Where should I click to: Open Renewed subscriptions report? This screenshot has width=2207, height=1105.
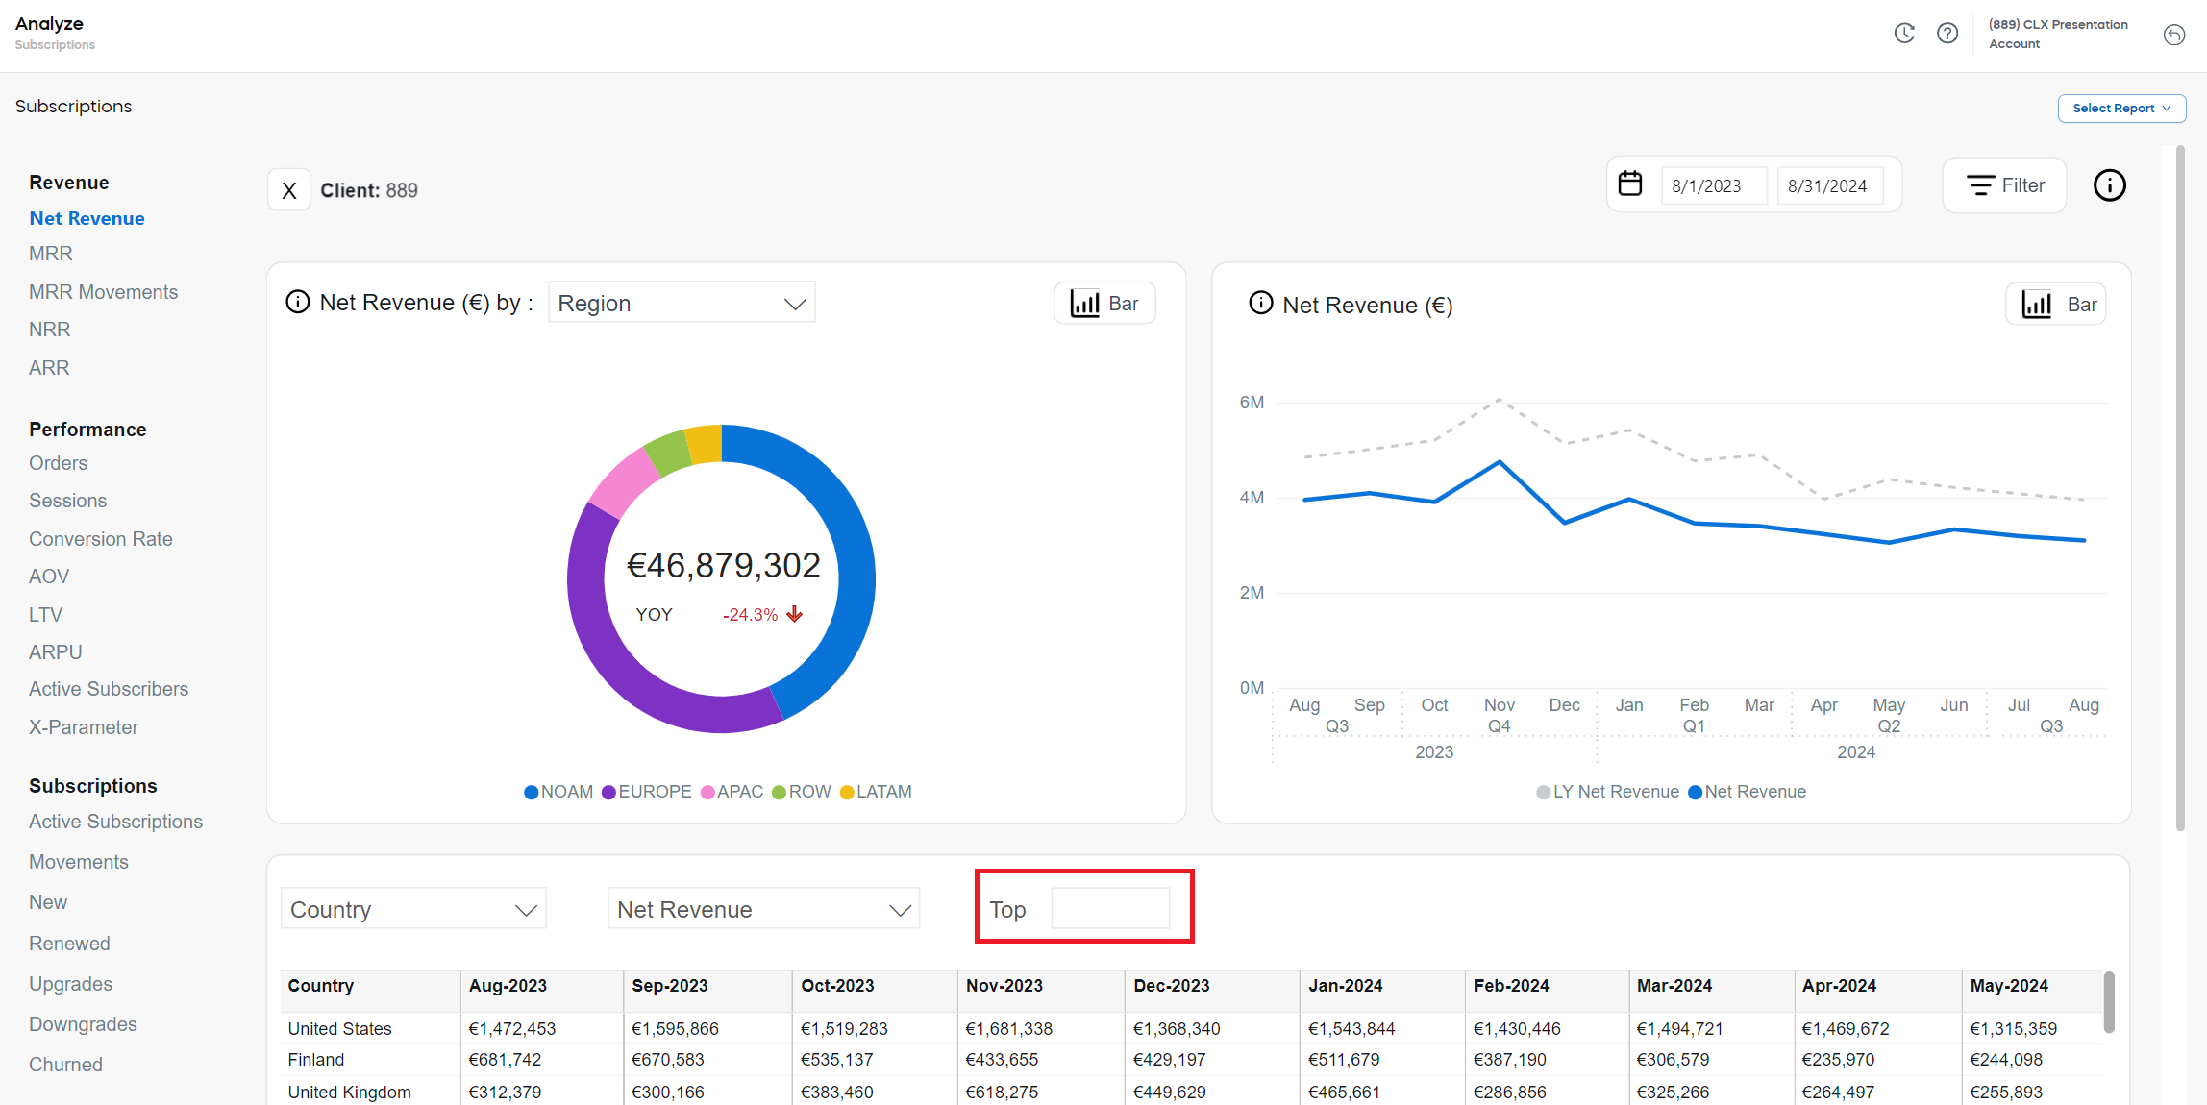point(69,944)
